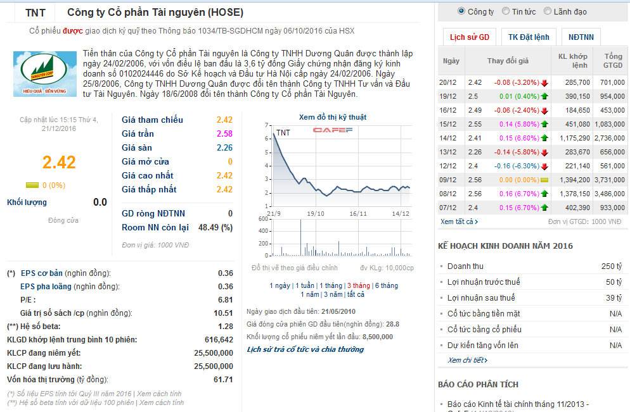
Task: Click the large current price 2.42
Action: pyautogui.click(x=59, y=163)
